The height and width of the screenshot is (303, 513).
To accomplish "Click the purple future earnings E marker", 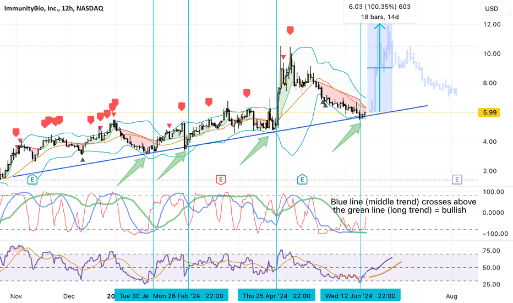I will click(x=457, y=180).
